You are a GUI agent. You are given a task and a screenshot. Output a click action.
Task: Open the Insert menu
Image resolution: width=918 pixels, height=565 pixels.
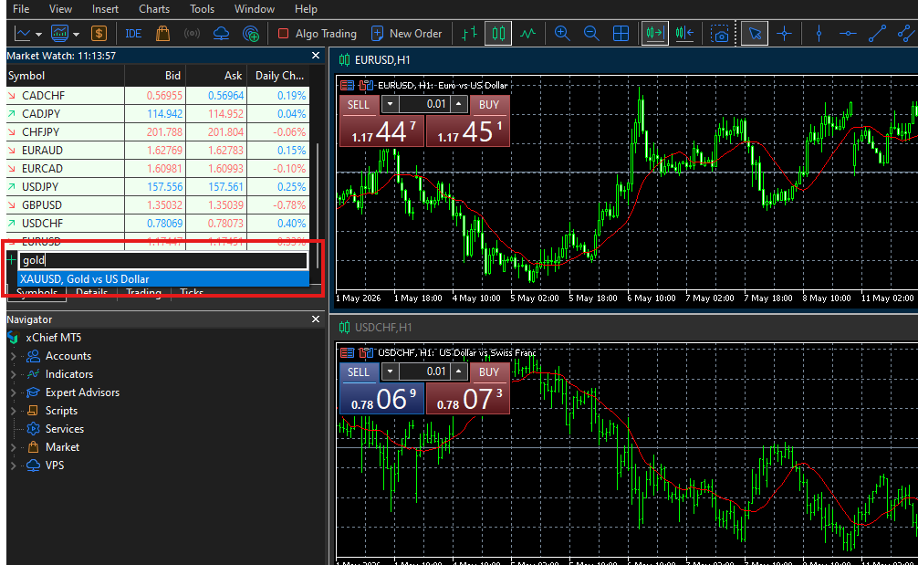tap(105, 9)
